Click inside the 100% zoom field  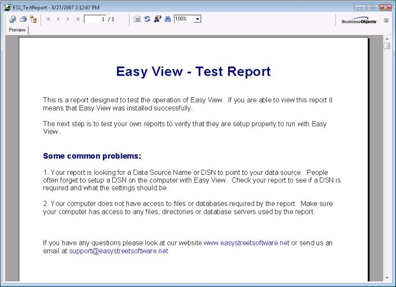click(184, 19)
